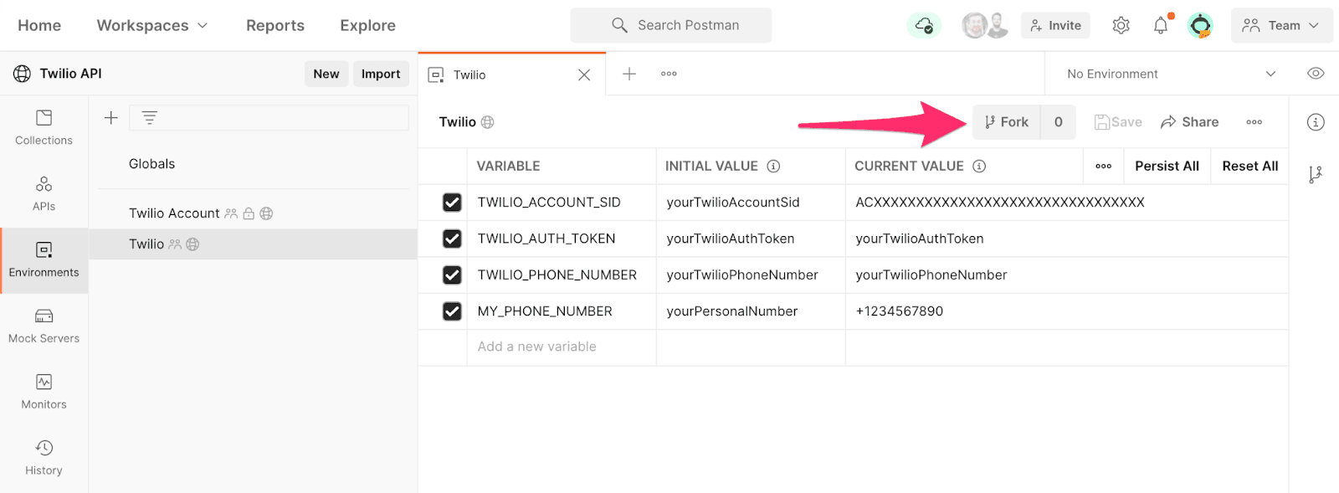The width and height of the screenshot is (1339, 493).
Task: Open settings gear icon
Action: pyautogui.click(x=1121, y=25)
